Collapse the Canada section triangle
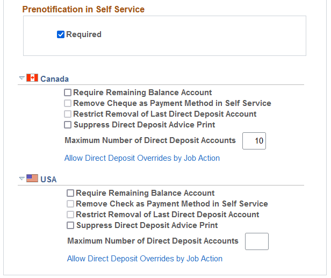 tap(21, 78)
